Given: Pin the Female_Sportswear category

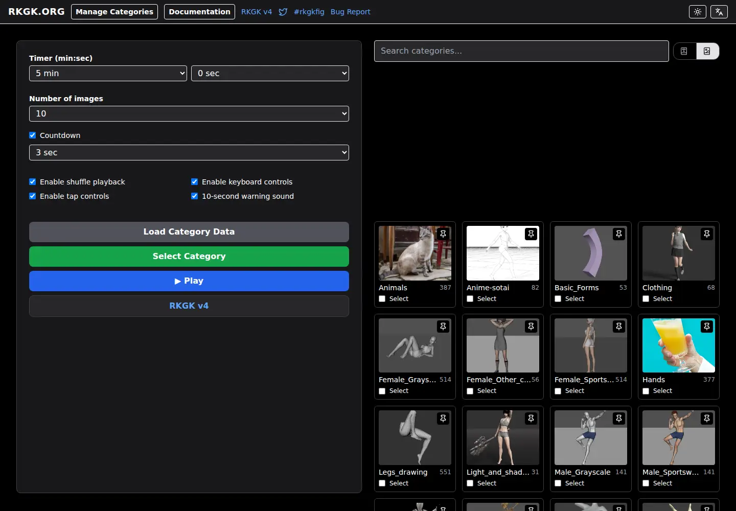Looking at the screenshot, I should [619, 327].
